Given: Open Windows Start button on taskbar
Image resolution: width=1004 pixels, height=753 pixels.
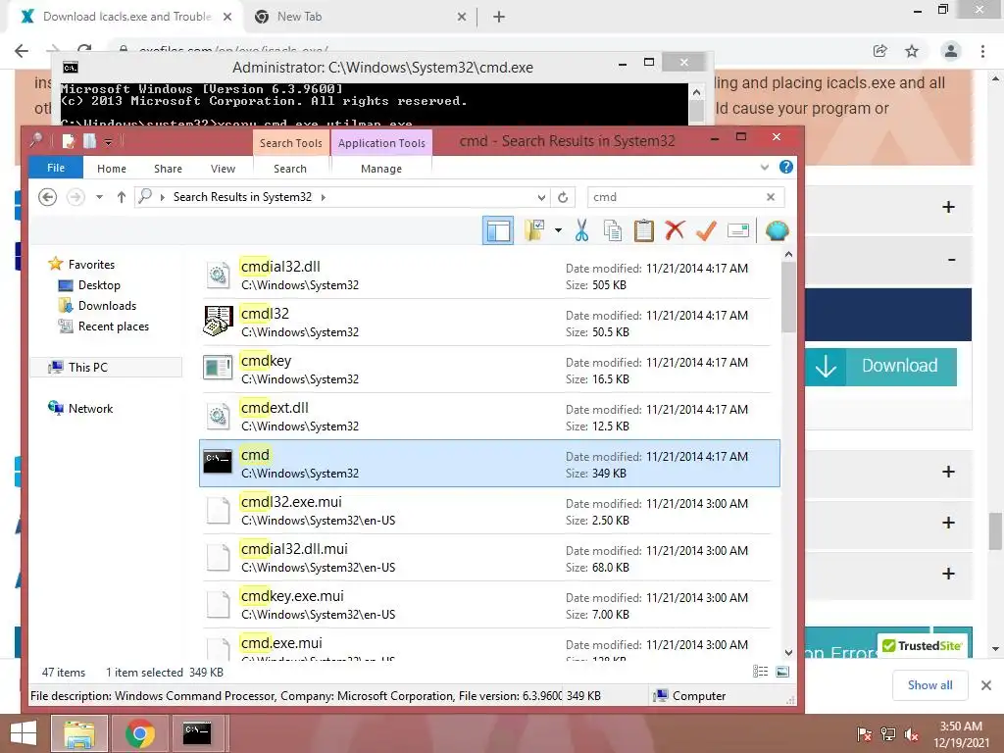Looking at the screenshot, I should tap(24, 733).
